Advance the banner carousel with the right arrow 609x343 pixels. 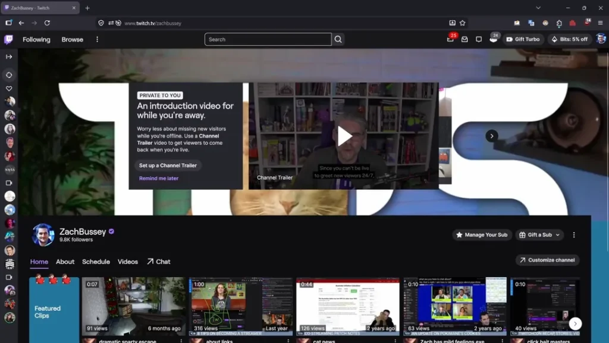492,136
